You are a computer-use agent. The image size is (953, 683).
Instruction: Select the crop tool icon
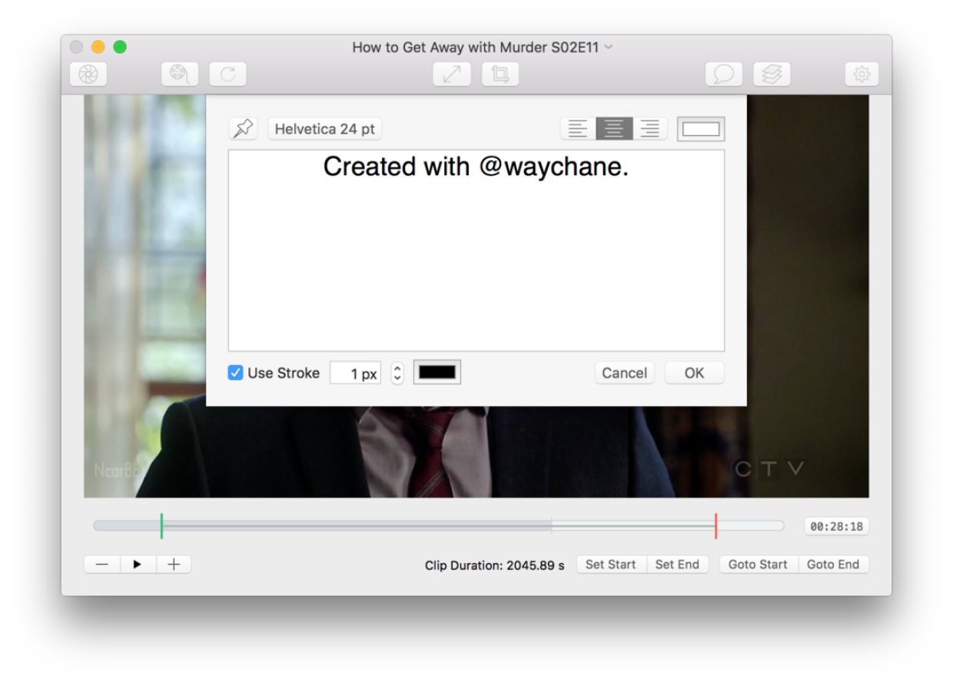pyautogui.click(x=500, y=74)
